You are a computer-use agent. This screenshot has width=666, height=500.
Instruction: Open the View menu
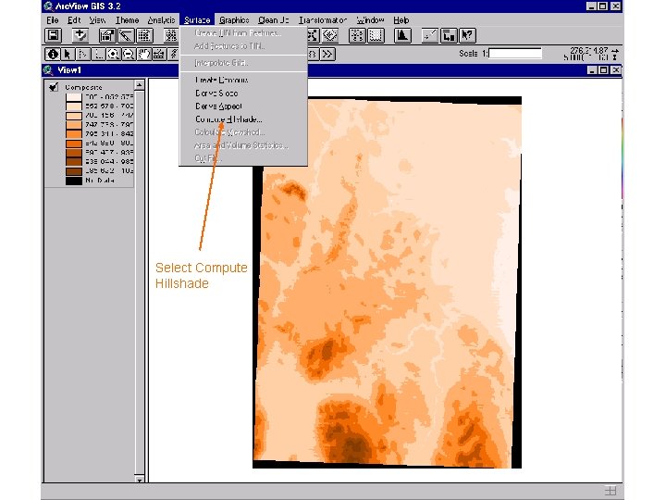(x=97, y=20)
